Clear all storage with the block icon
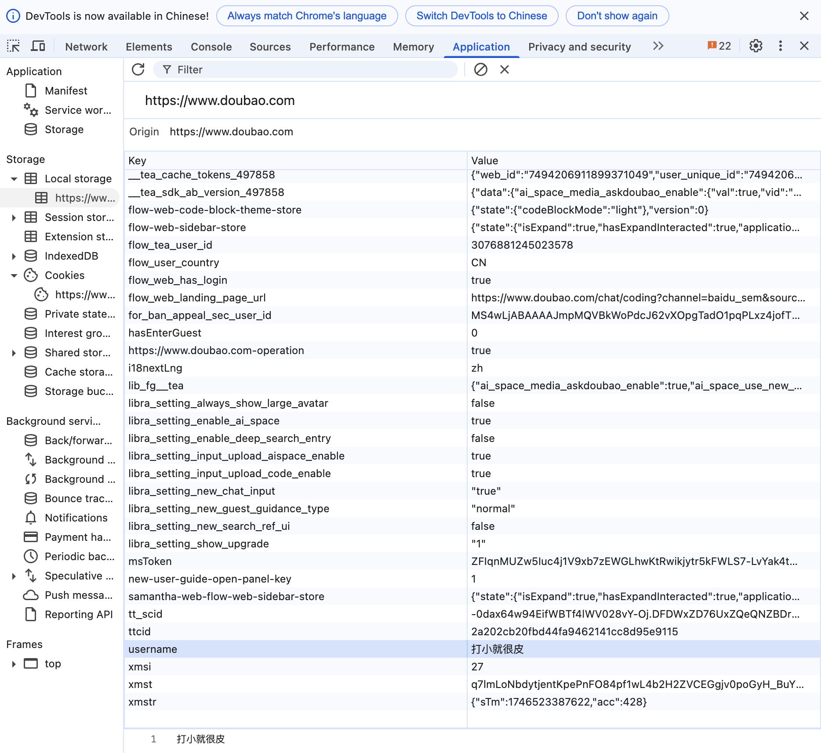 [x=480, y=69]
